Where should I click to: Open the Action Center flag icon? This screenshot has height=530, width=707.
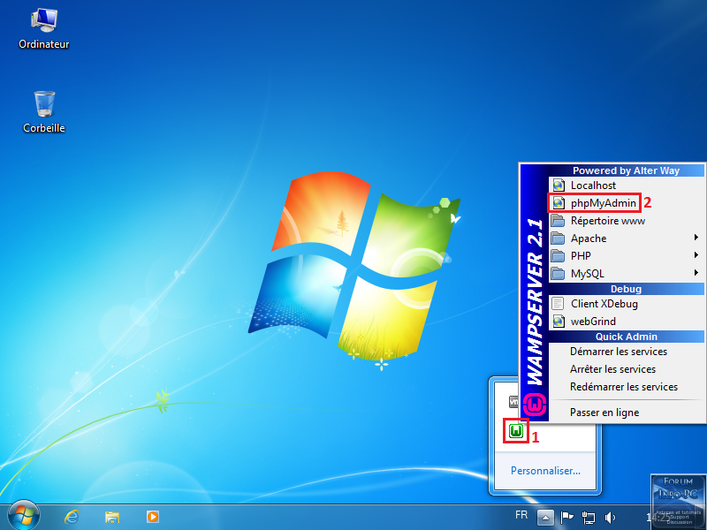coord(566,518)
